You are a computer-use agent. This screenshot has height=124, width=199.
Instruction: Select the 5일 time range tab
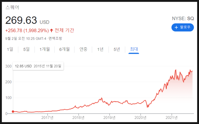pyautogui.click(x=27, y=49)
